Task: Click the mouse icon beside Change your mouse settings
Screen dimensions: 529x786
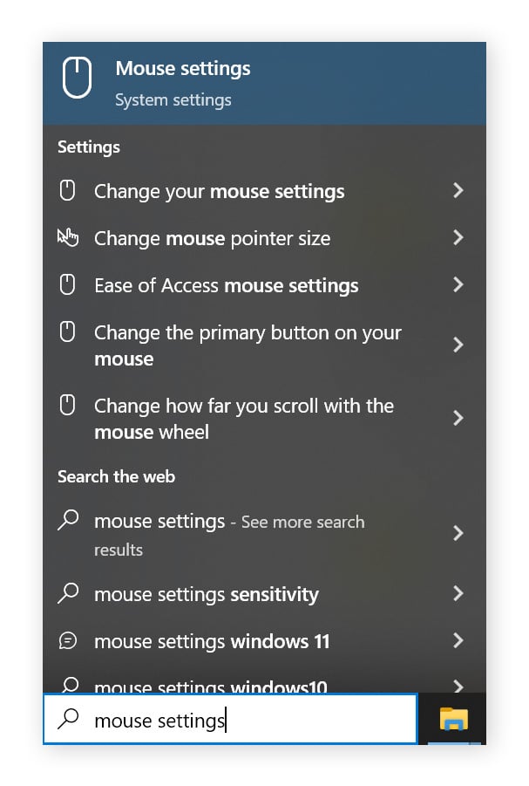Action: (67, 191)
